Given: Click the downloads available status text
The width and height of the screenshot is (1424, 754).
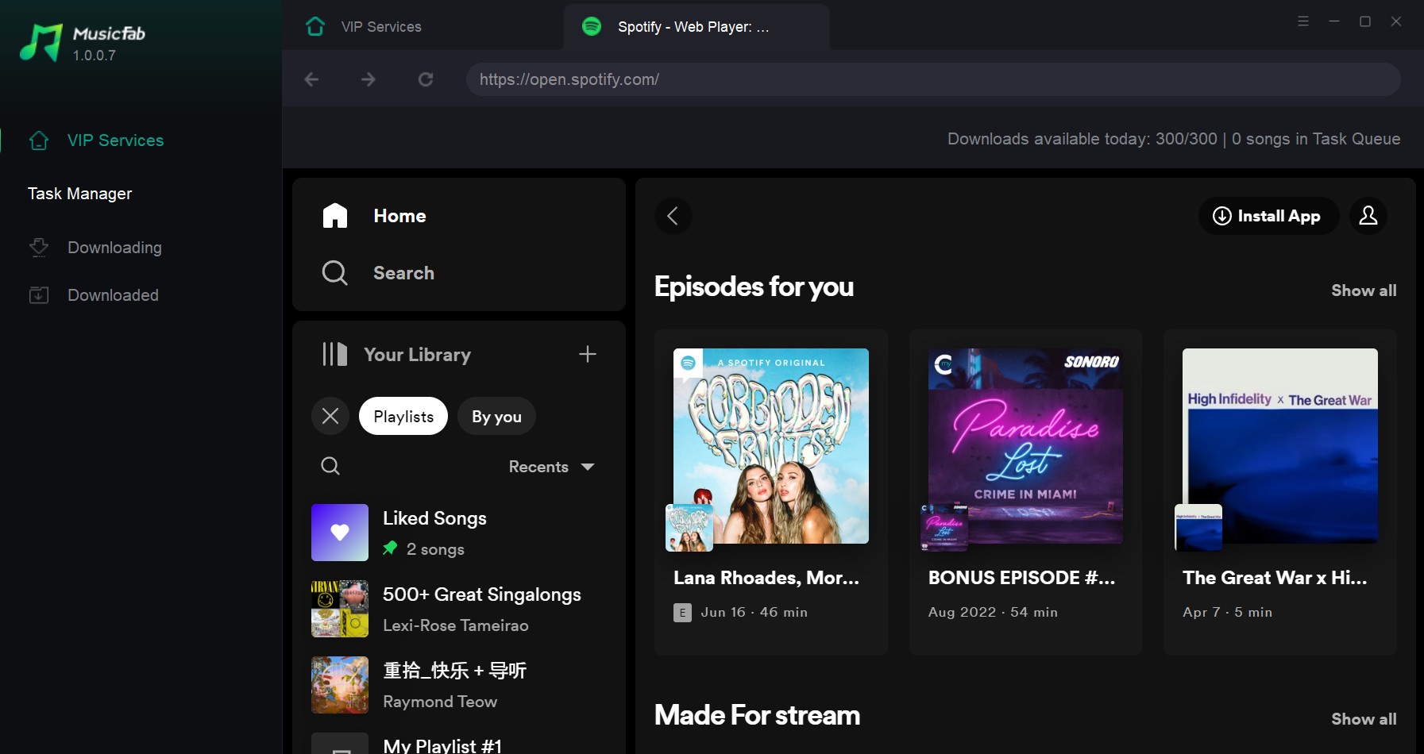Looking at the screenshot, I should (x=1174, y=139).
